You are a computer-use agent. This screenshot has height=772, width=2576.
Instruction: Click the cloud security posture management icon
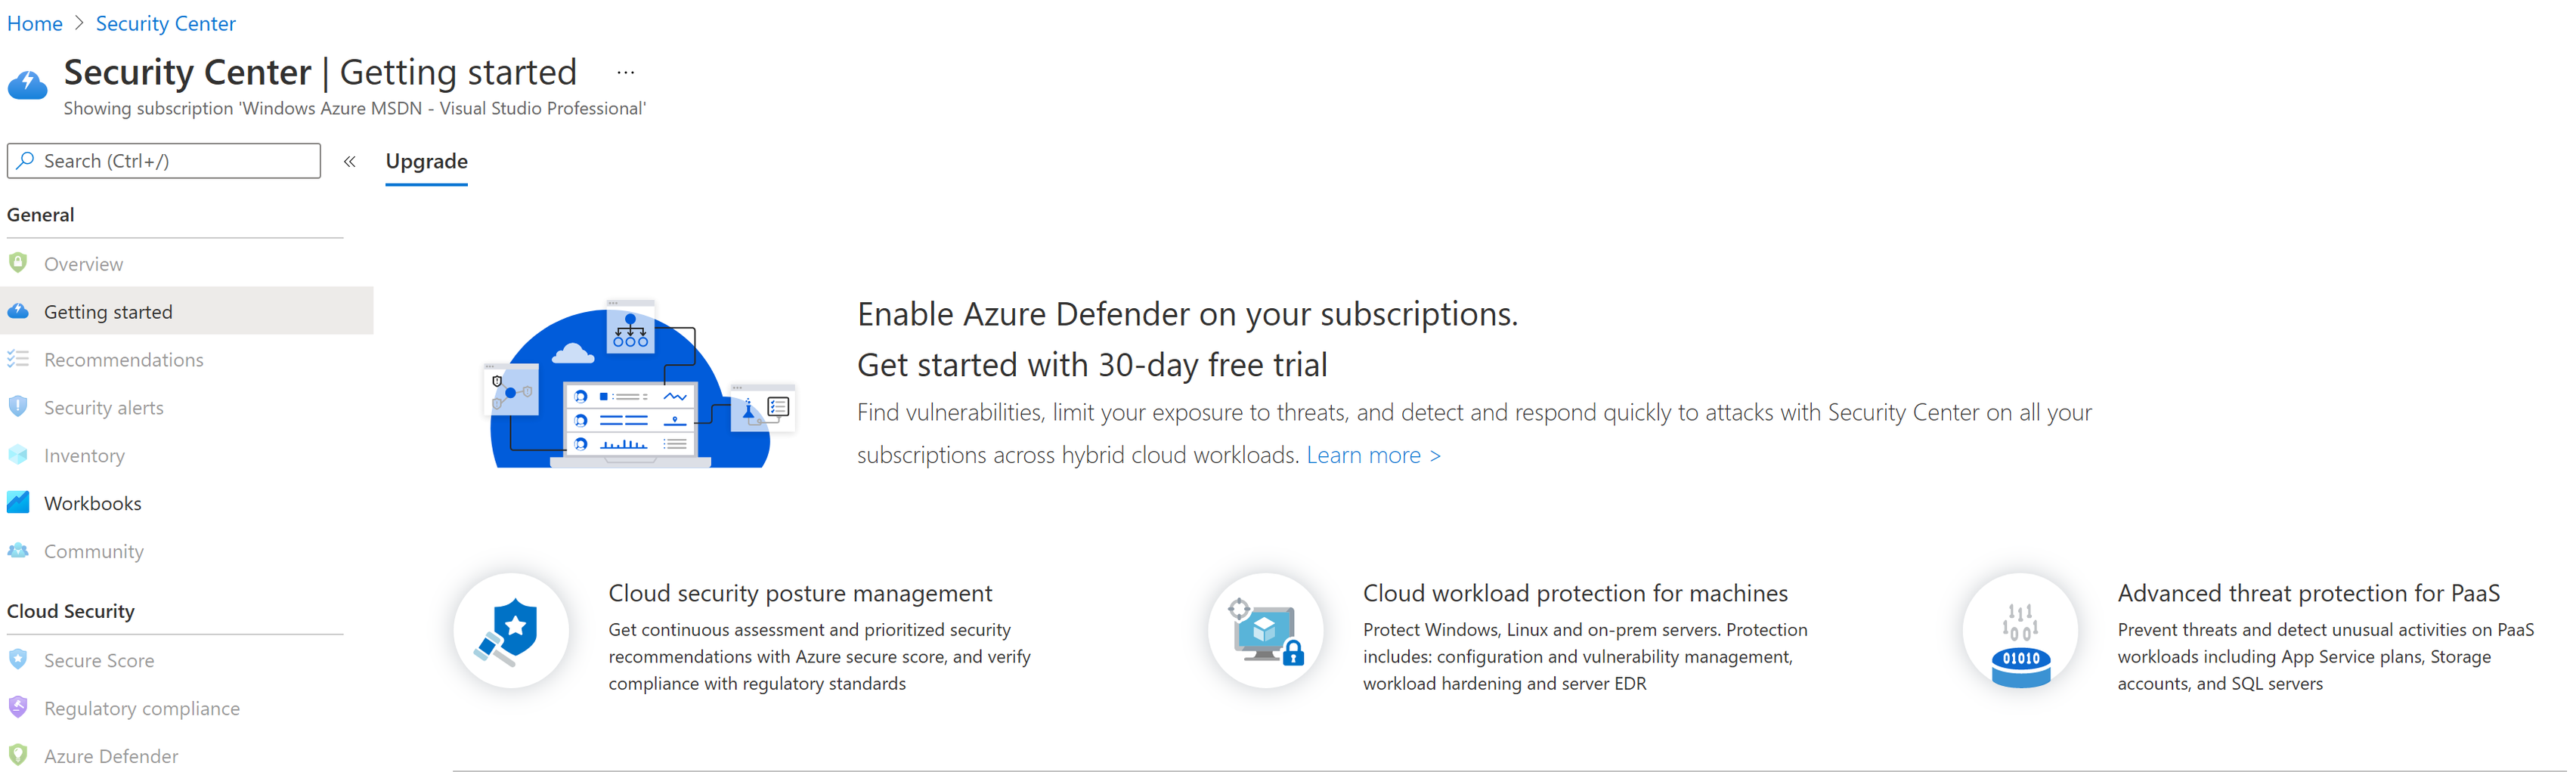511,631
